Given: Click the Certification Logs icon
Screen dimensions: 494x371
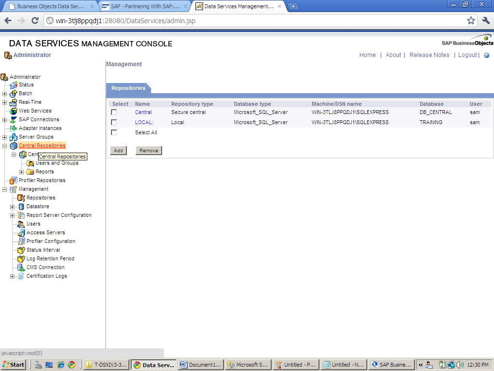Looking at the screenshot, I should tap(21, 276).
